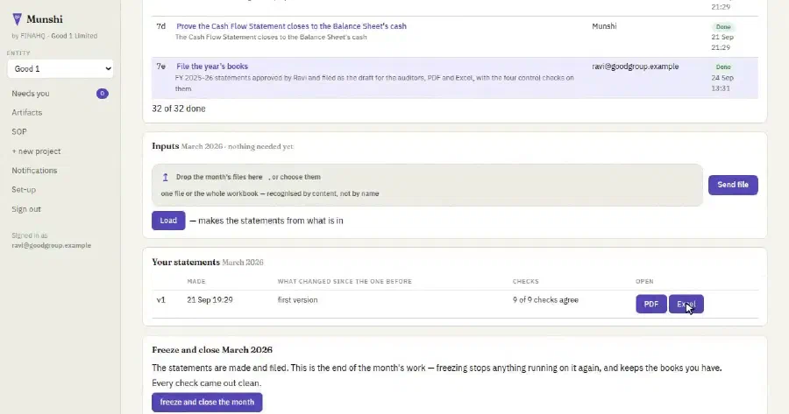
Task: Open the v1 statements Excel
Action: pyautogui.click(x=686, y=304)
